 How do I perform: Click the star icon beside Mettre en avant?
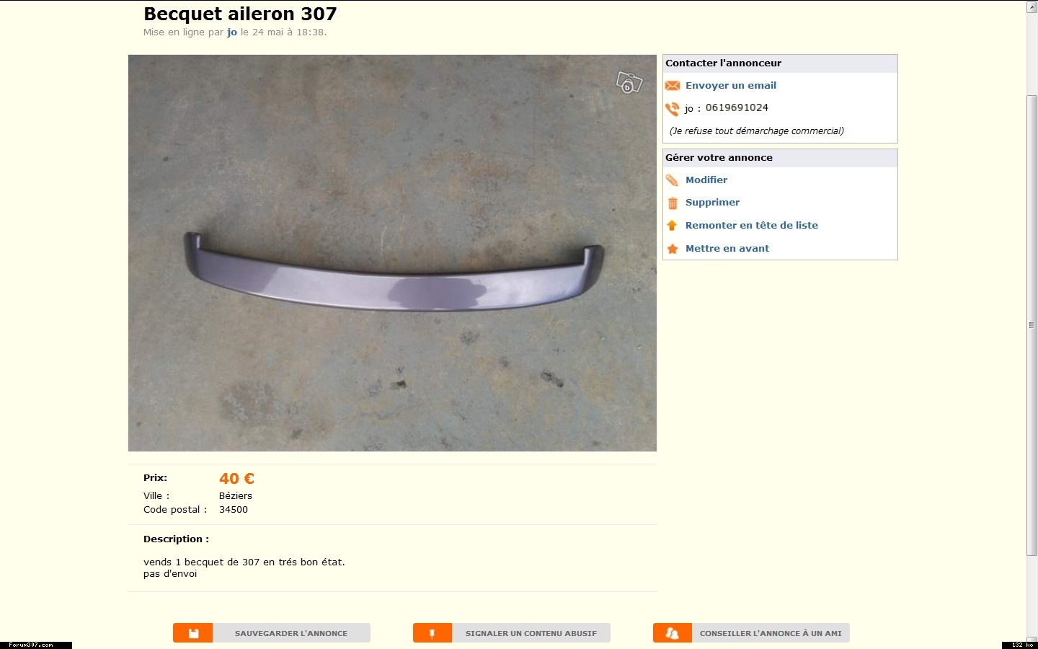(x=673, y=249)
